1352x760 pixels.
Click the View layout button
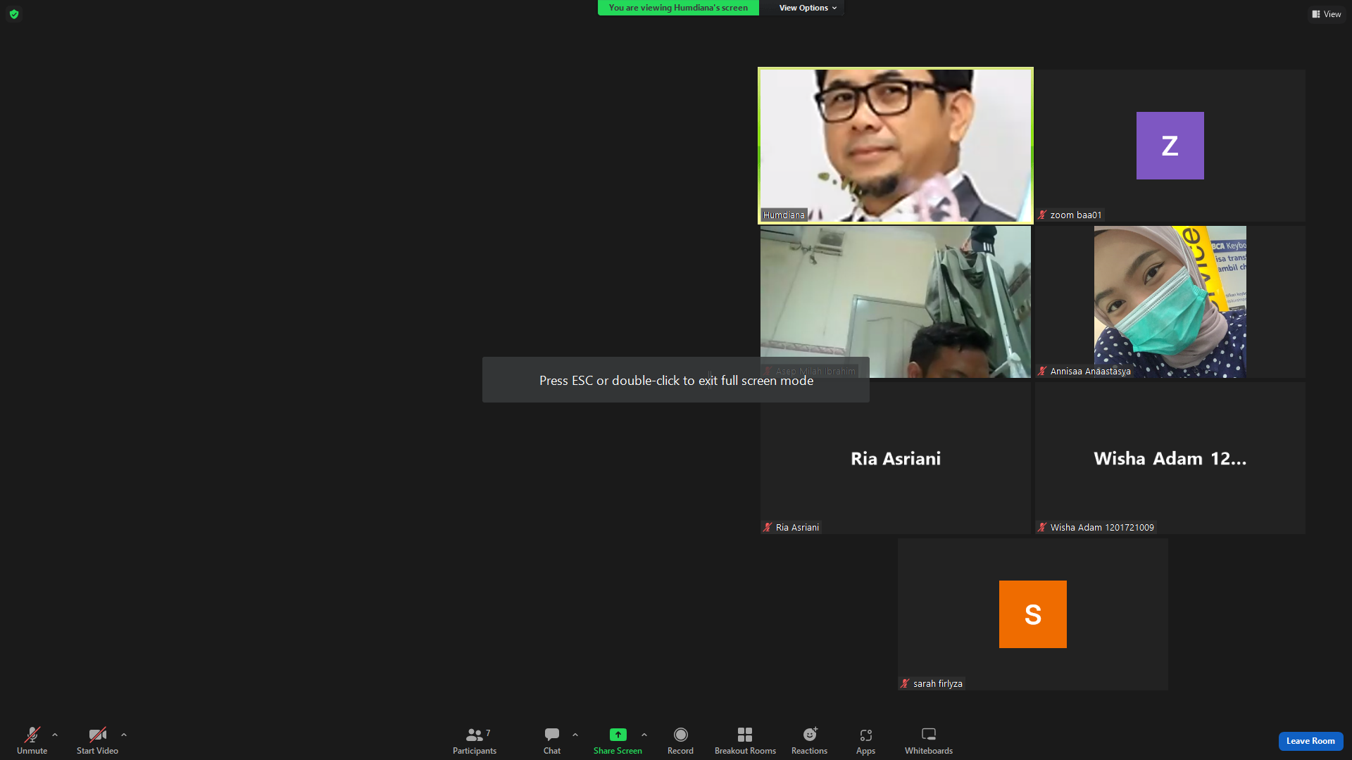[x=1326, y=14]
